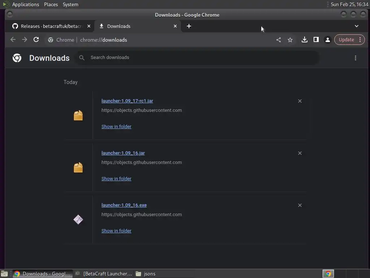The image size is (370, 278).
Task: Click the package icon for launcher-1.09_17-rc1.jar
Action: pos(78,115)
